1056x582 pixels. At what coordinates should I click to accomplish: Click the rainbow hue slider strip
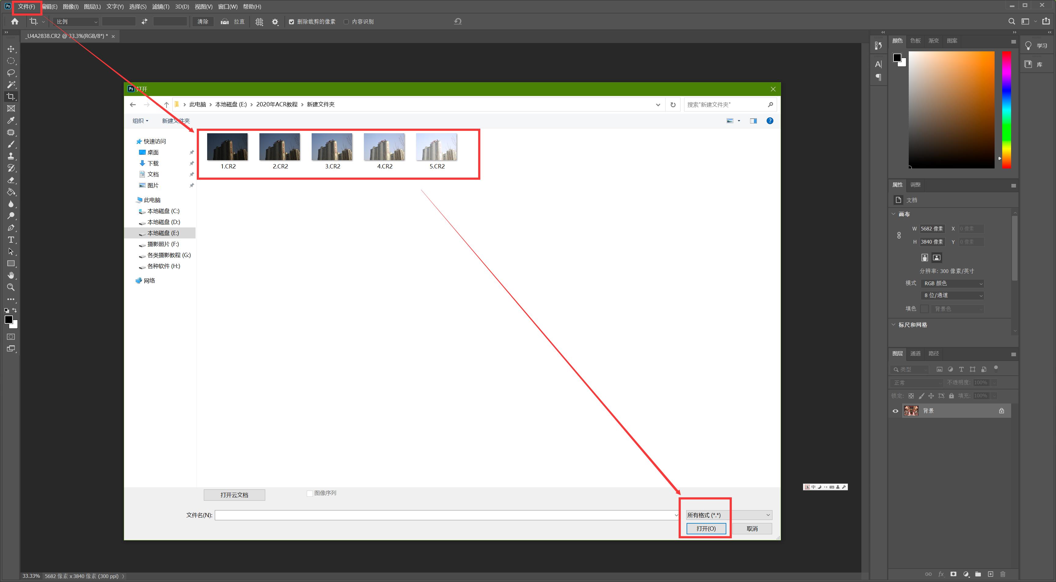tap(1007, 109)
